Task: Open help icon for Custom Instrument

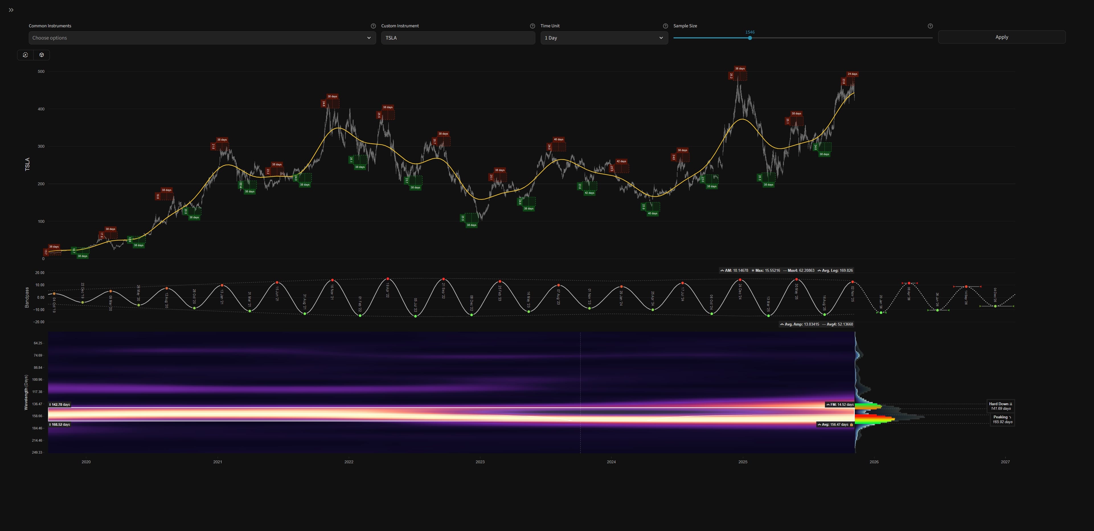Action: tap(532, 26)
